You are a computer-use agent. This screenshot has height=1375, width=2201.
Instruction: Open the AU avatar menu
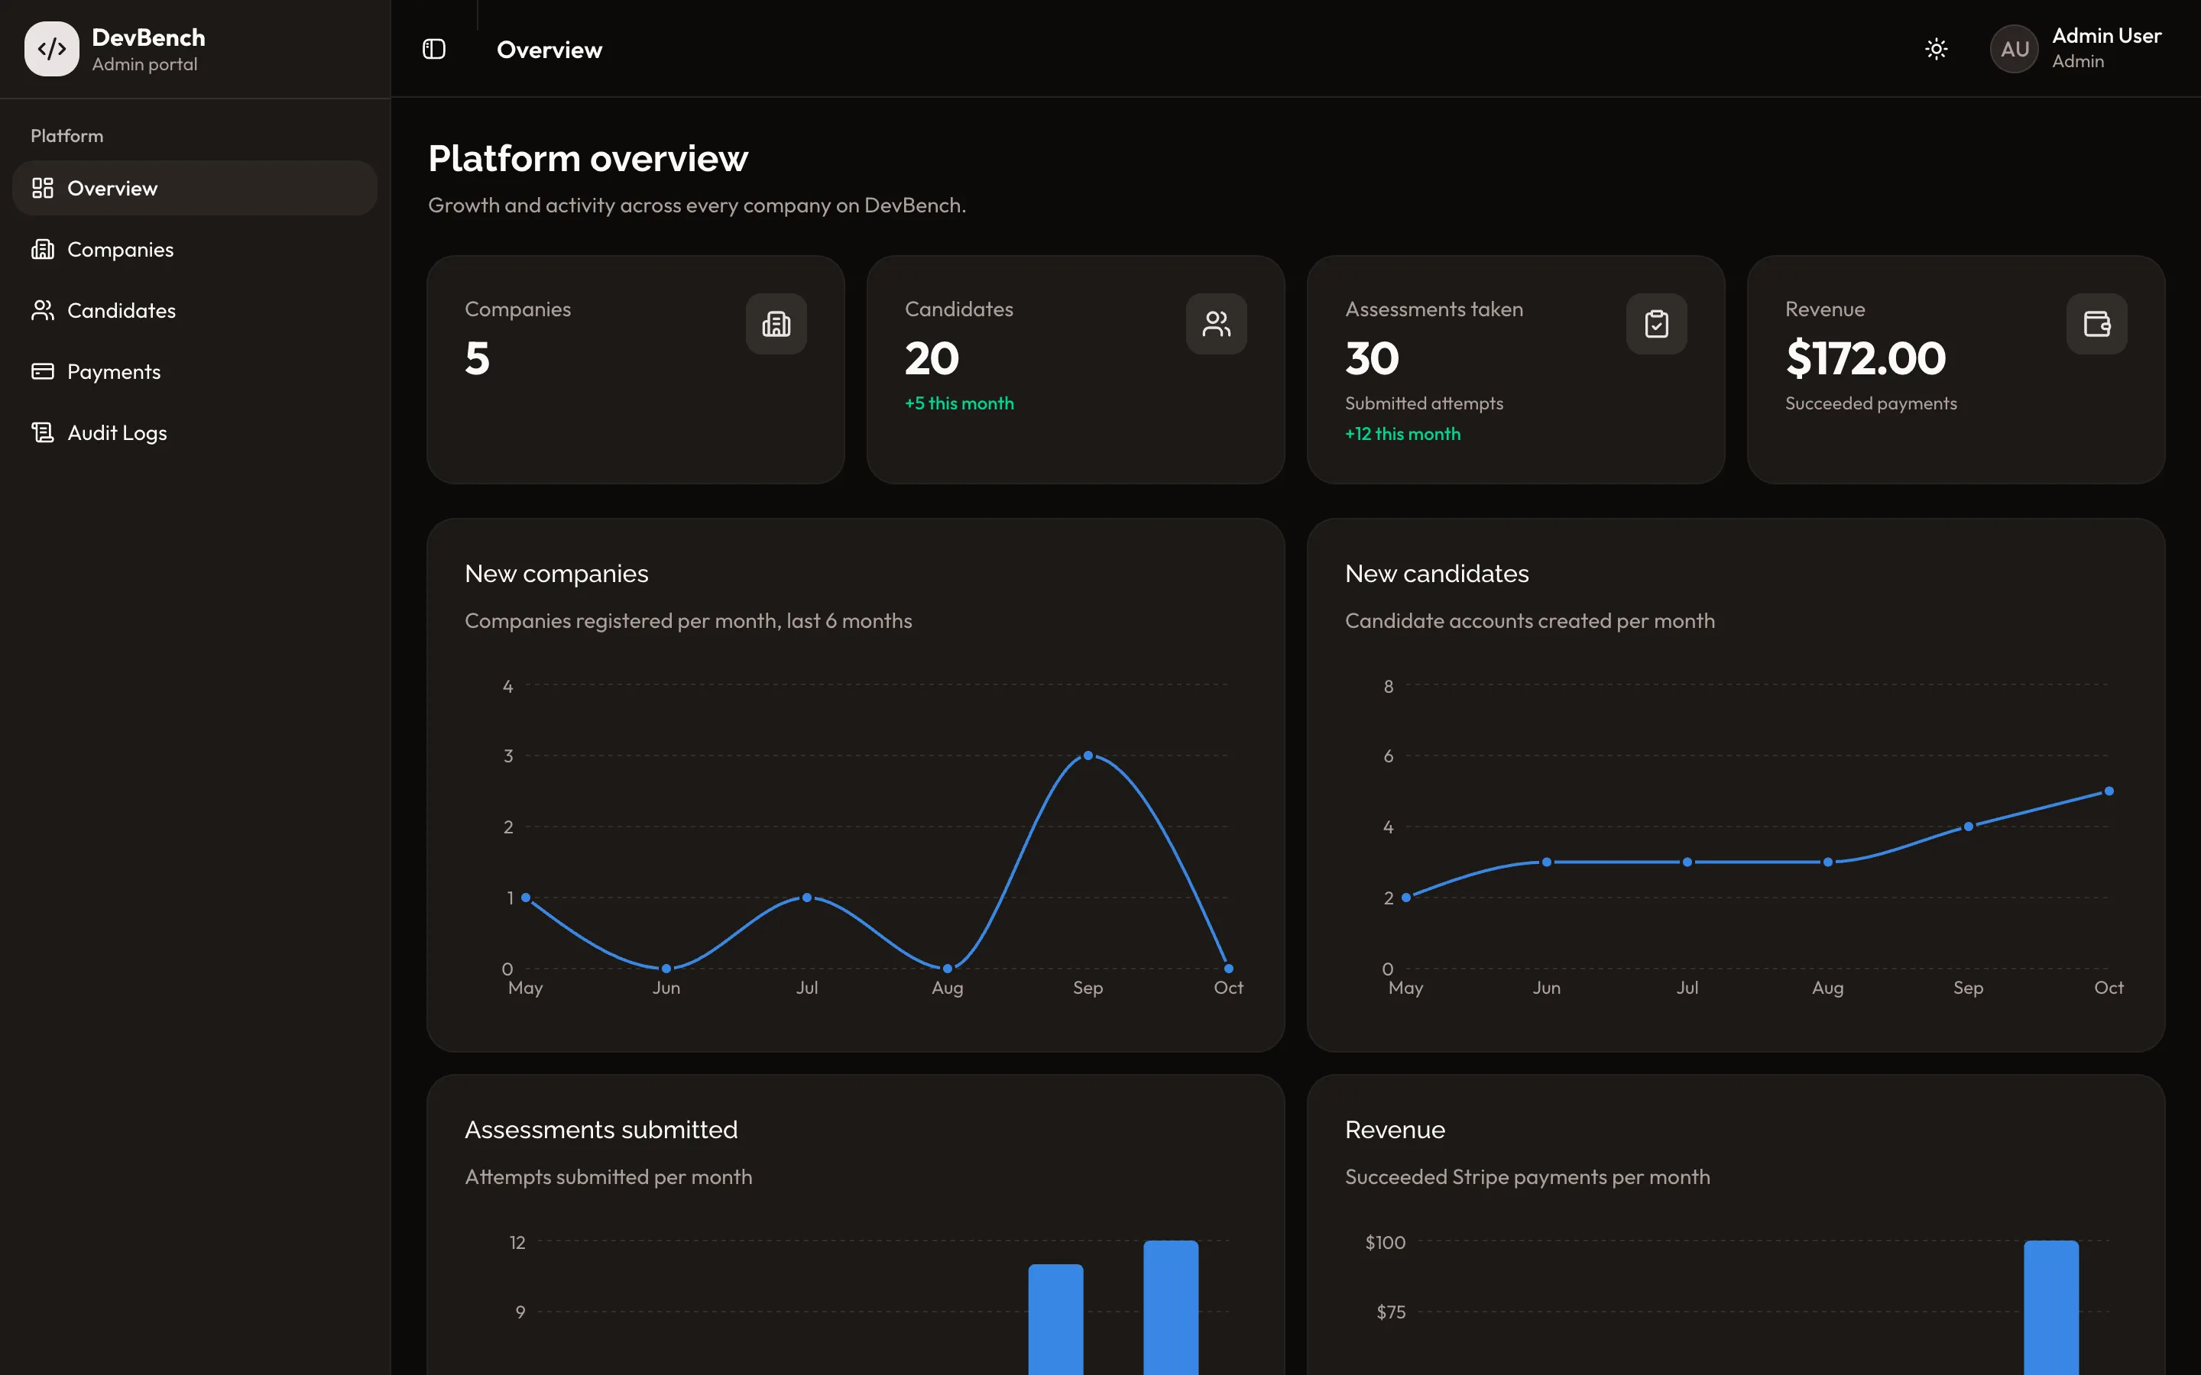2015,49
